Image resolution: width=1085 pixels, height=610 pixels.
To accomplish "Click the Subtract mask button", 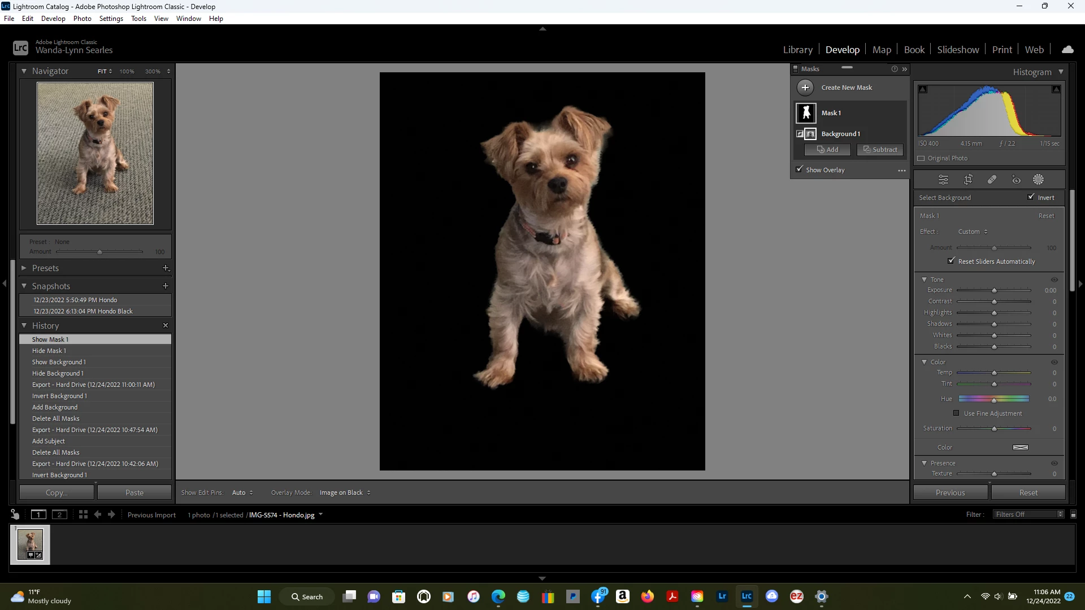I will pos(880,150).
